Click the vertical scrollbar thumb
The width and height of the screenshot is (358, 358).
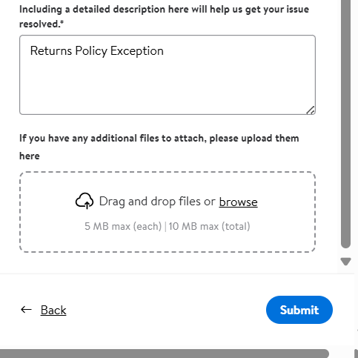point(345,124)
